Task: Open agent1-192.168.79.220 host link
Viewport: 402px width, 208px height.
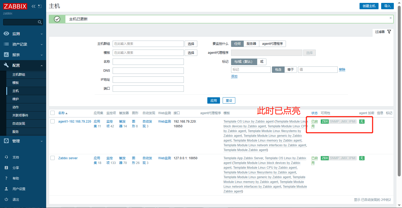Action: point(75,122)
